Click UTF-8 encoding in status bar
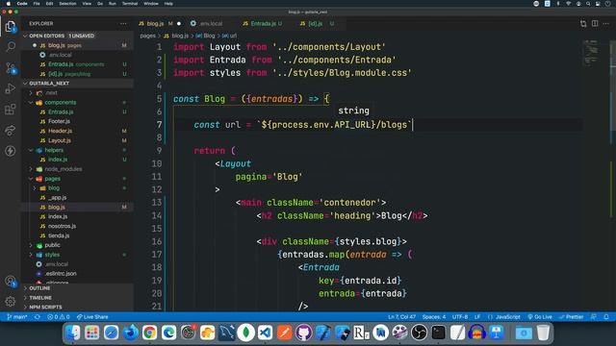The image size is (616, 346). pos(460,317)
